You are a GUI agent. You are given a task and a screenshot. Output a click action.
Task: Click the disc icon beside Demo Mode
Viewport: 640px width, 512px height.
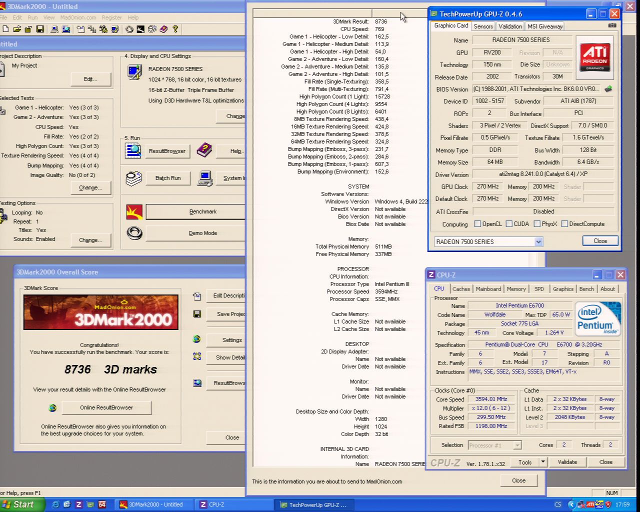coord(134,233)
